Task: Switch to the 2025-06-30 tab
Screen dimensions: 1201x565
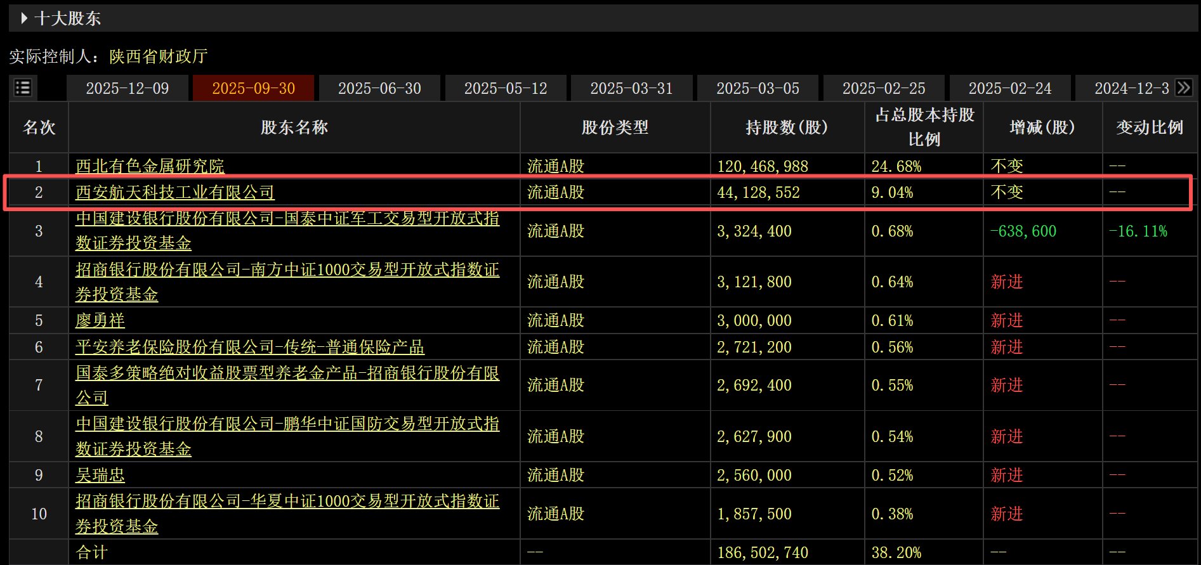Action: (x=379, y=88)
